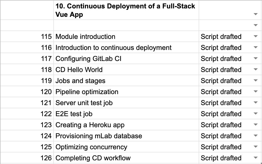
Task: Open status dropdown for CD Hello World
Action: pyautogui.click(x=255, y=70)
